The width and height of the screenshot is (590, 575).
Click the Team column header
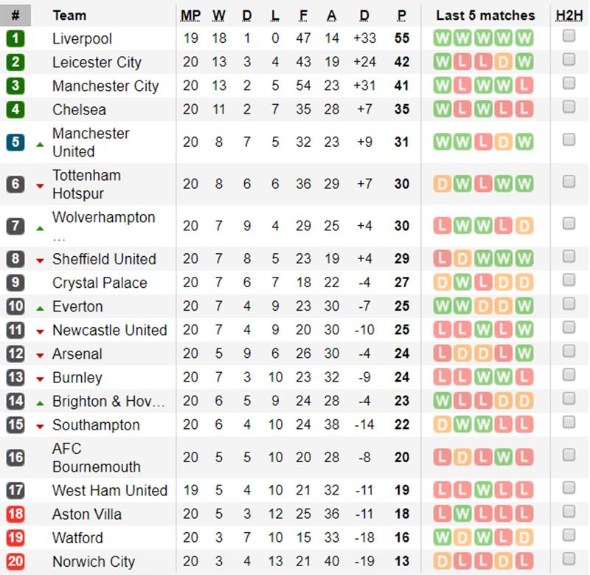[69, 16]
